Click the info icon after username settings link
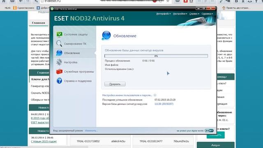Screen dimensions: 263x148 pyautogui.click(x=155, y=95)
